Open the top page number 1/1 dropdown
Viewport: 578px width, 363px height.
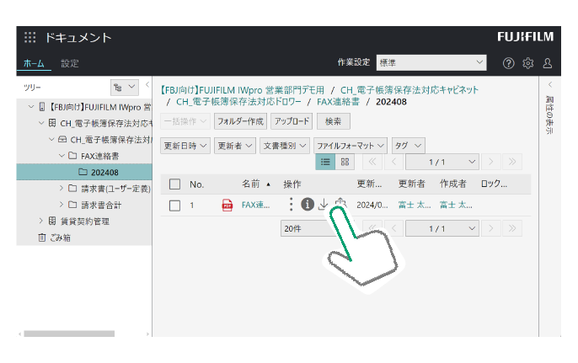point(442,162)
